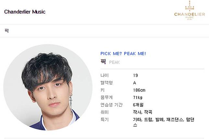Click the gray PEAK English name
This screenshot has width=209, height=139.
(114, 63)
